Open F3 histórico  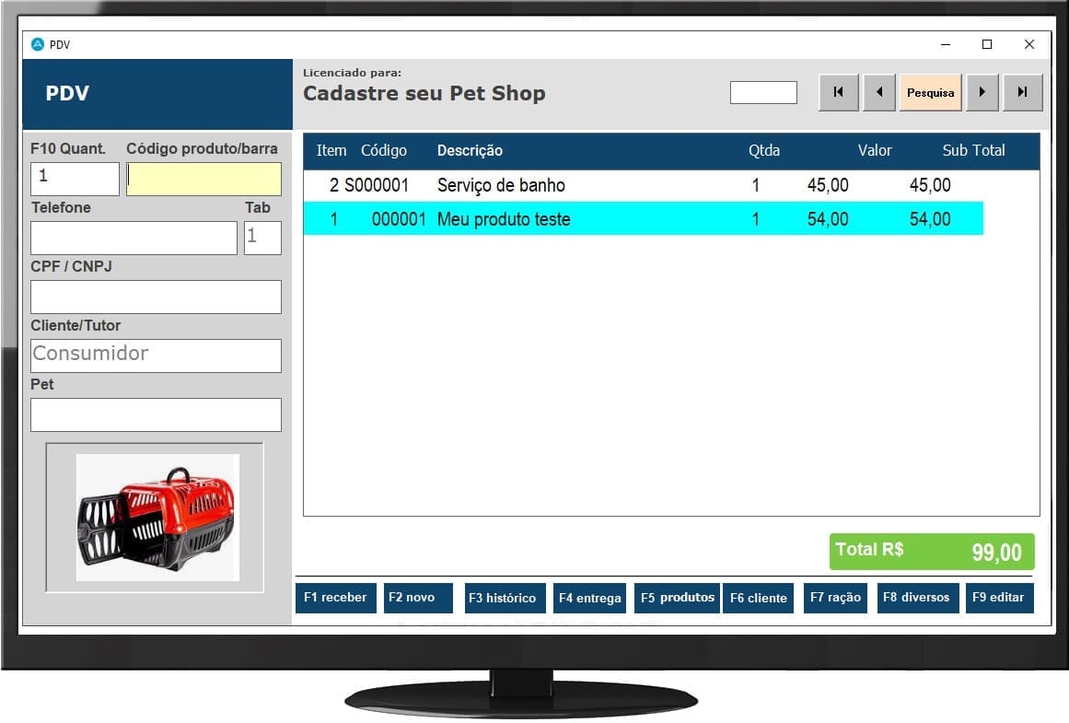(x=503, y=598)
